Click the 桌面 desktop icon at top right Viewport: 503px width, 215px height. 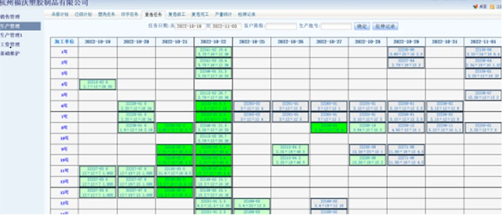click(x=479, y=6)
